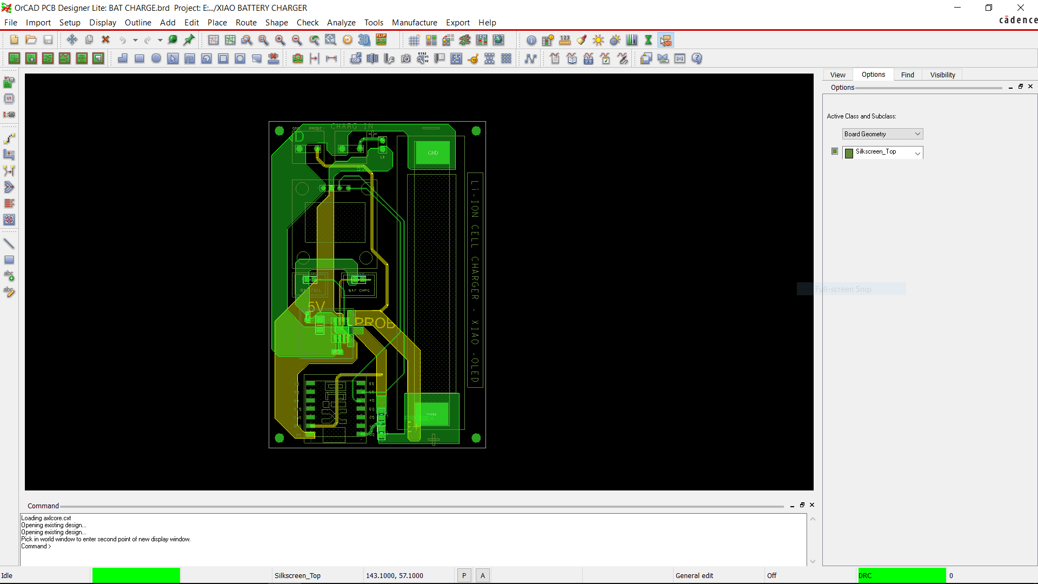Select the add line tool in sidebar
Image resolution: width=1038 pixels, height=584 pixels.
pos(9,244)
